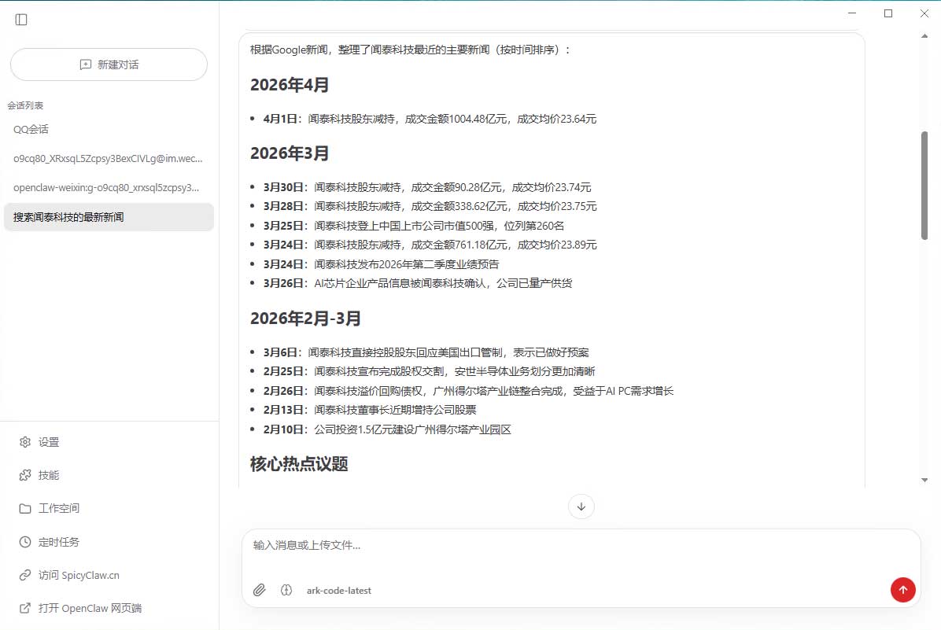Click the 2026年4月 heading
941x630 pixels.
click(x=290, y=85)
